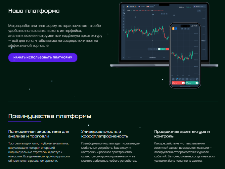Click the Bitcoin coin icon on the phone screen
The height and width of the screenshot is (169, 225).
pos(173,29)
